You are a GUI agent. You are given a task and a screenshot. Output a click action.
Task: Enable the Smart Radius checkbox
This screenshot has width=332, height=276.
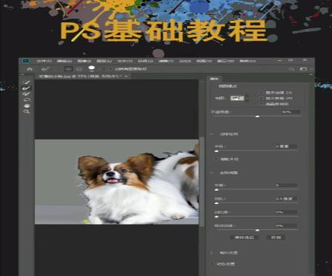(x=216, y=159)
